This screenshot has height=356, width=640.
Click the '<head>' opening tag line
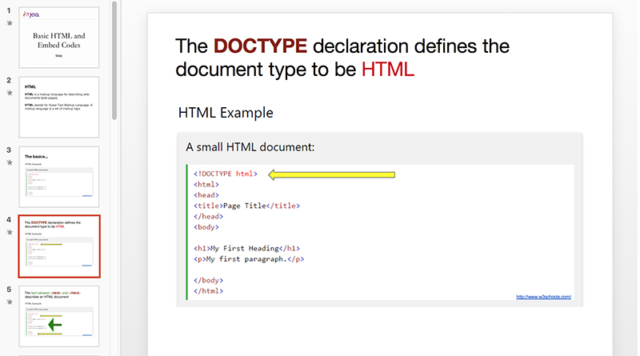click(x=206, y=195)
